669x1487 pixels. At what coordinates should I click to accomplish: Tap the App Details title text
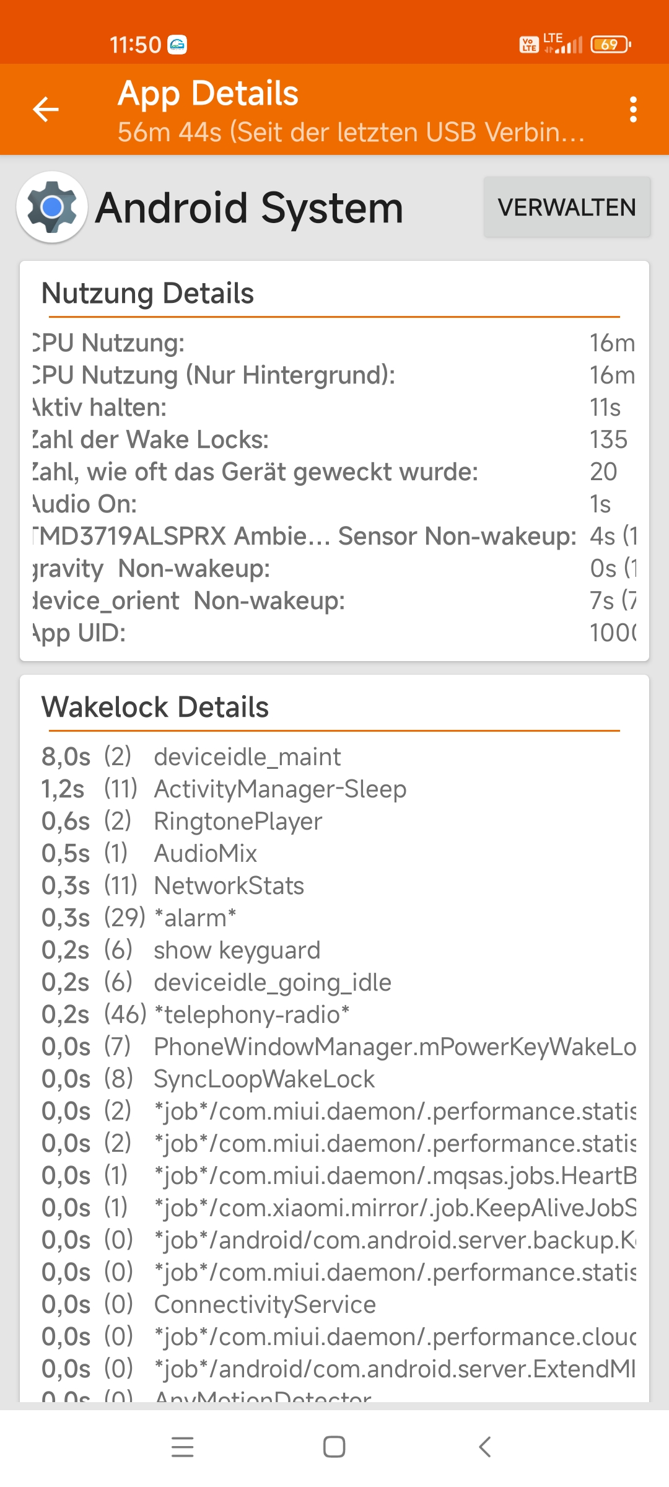pyautogui.click(x=208, y=94)
